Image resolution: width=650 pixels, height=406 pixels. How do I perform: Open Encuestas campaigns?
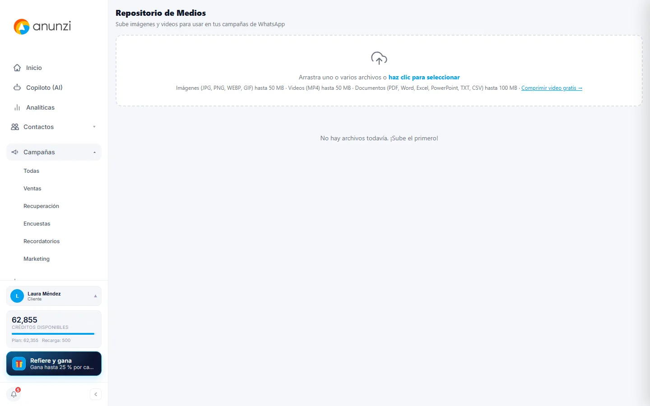click(37, 224)
